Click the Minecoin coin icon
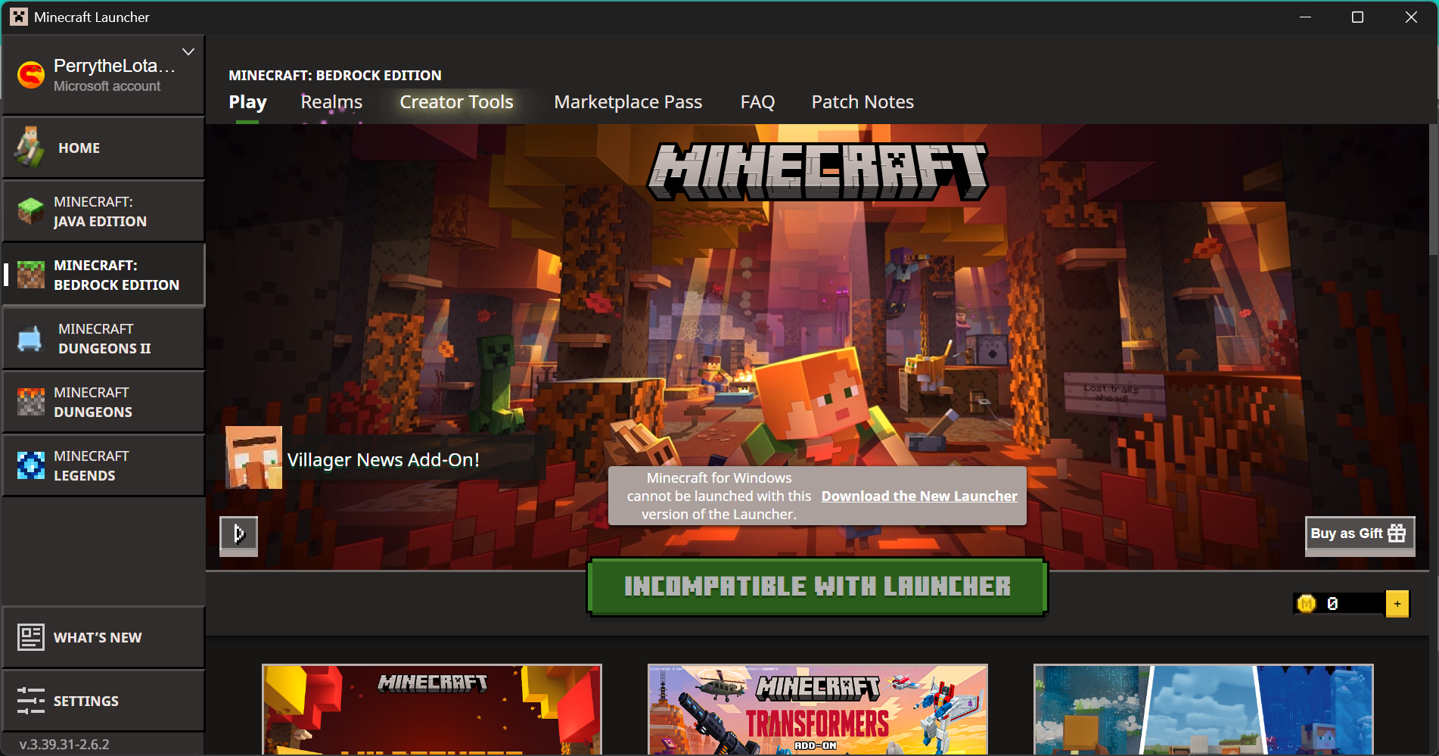 [1307, 603]
